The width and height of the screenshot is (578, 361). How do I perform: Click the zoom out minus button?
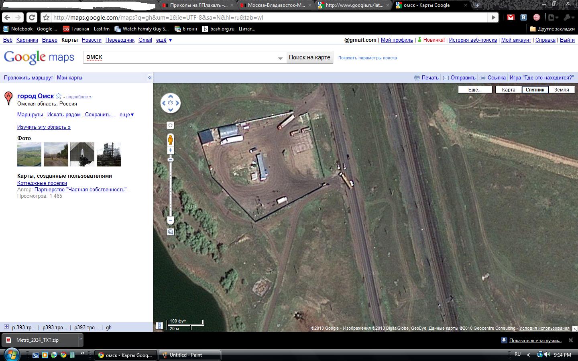pyautogui.click(x=171, y=220)
